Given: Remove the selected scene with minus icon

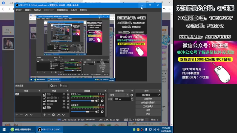Looking at the screenshot, I should tap(21, 115).
